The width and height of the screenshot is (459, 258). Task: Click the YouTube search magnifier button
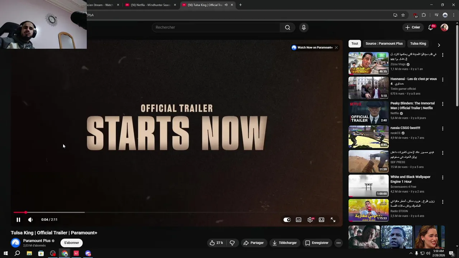point(288,28)
